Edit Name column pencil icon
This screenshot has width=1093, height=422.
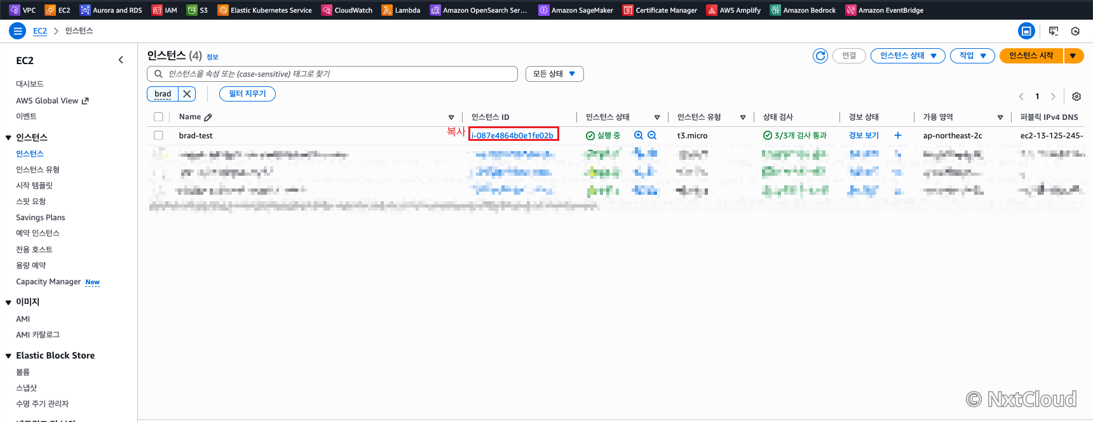pyautogui.click(x=208, y=117)
